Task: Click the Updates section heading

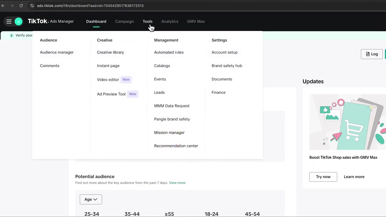Action: pos(313,81)
